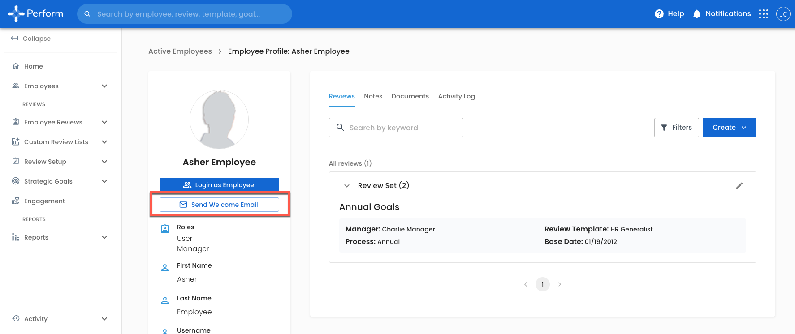This screenshot has height=334, width=795.
Task: Click the pencil edit icon for Review Set
Action: (739, 186)
